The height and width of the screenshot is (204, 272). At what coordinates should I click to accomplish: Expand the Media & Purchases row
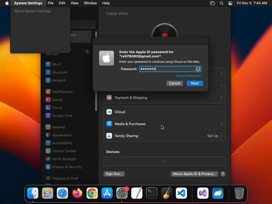tap(164, 124)
